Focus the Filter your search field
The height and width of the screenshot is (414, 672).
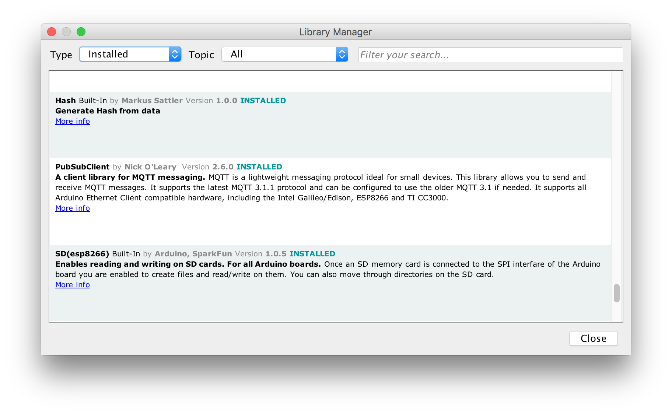pos(490,55)
